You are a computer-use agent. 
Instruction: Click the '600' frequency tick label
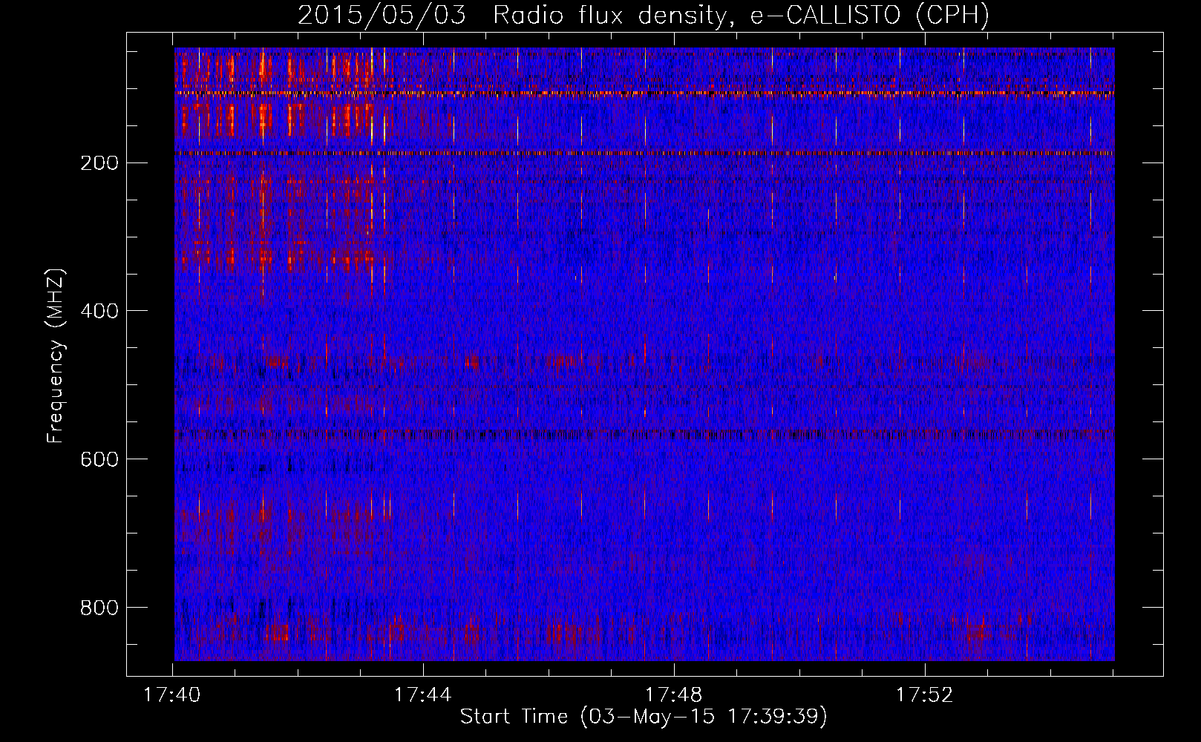(x=99, y=460)
